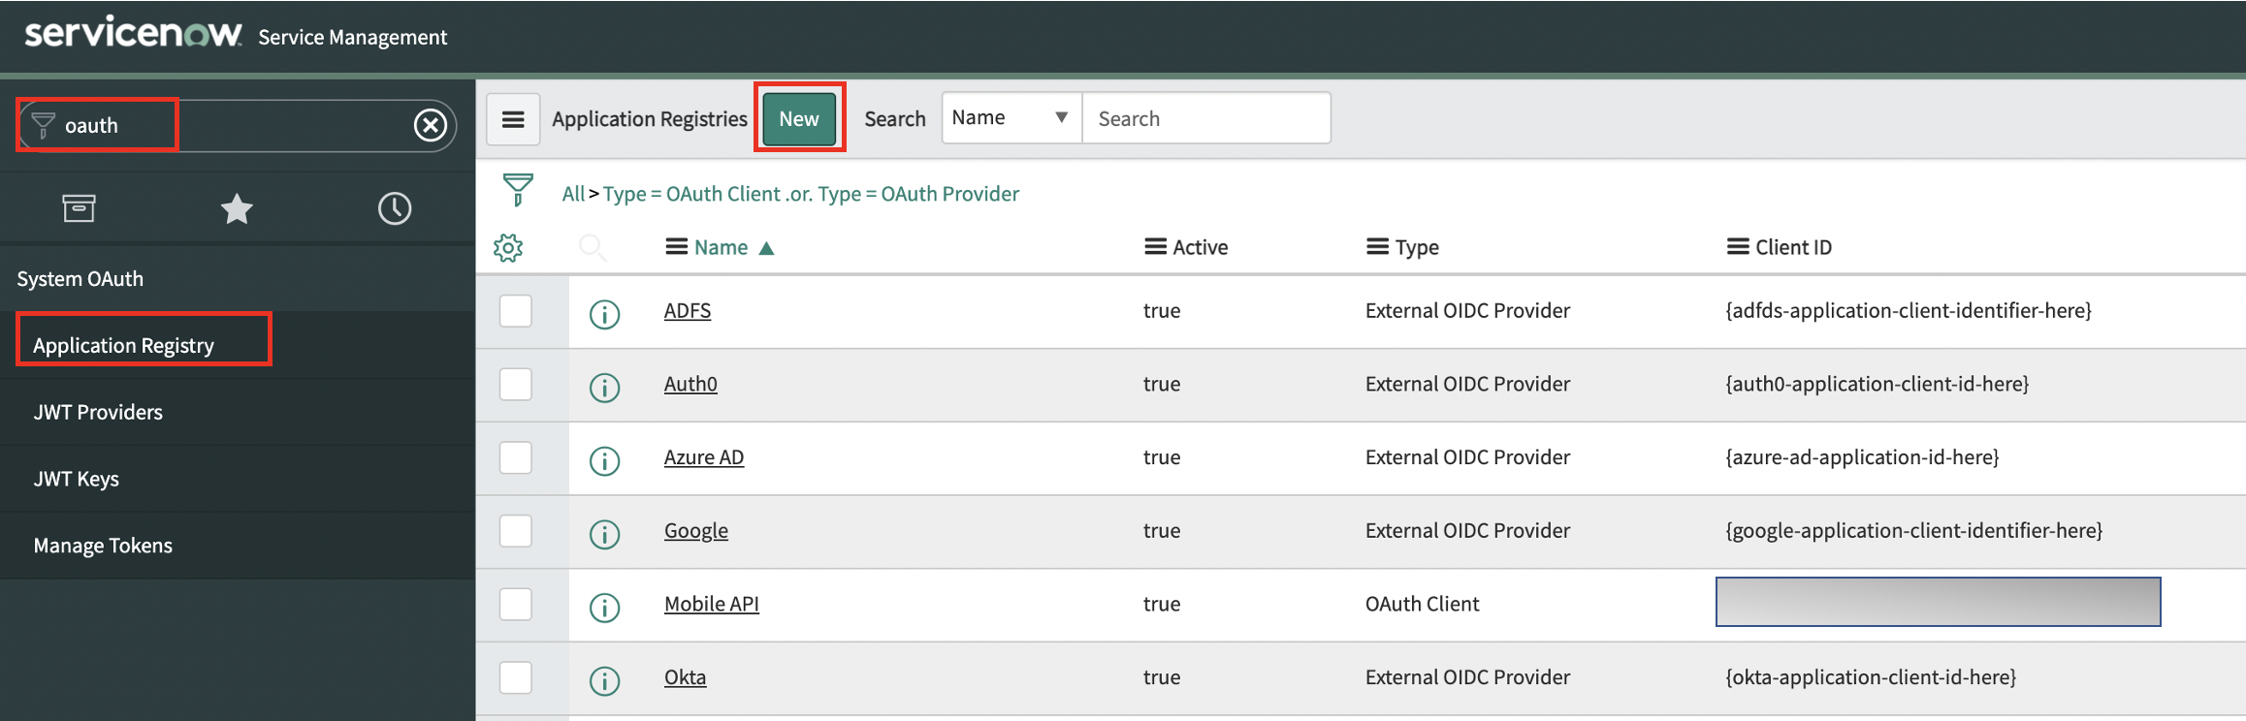Preview Mobile API record info icon
The image size is (2246, 721).
coord(604,608)
